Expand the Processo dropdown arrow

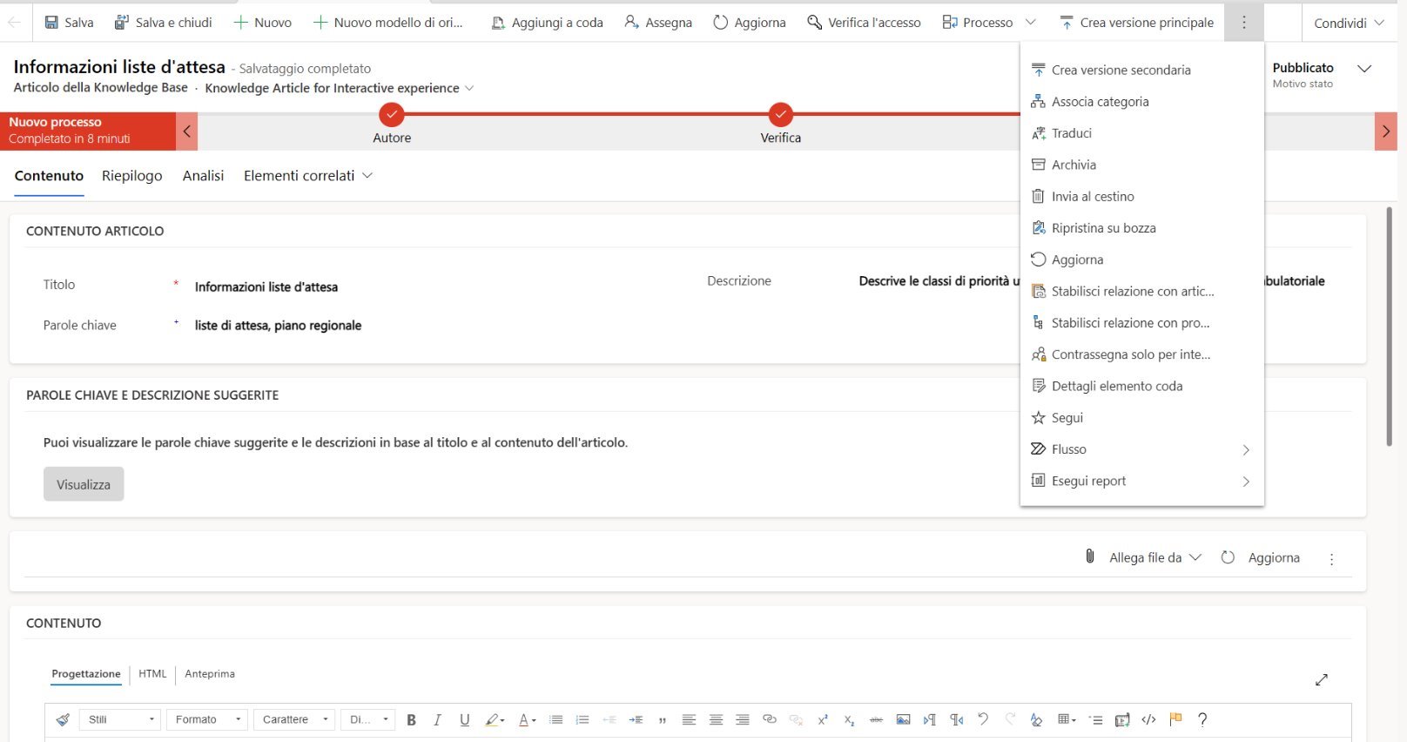1031,23
